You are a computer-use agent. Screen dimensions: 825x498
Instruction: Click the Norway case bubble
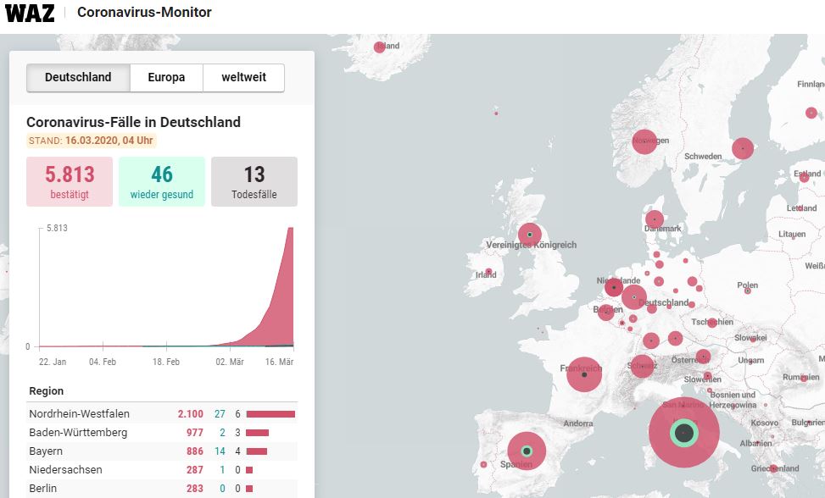coord(644,141)
